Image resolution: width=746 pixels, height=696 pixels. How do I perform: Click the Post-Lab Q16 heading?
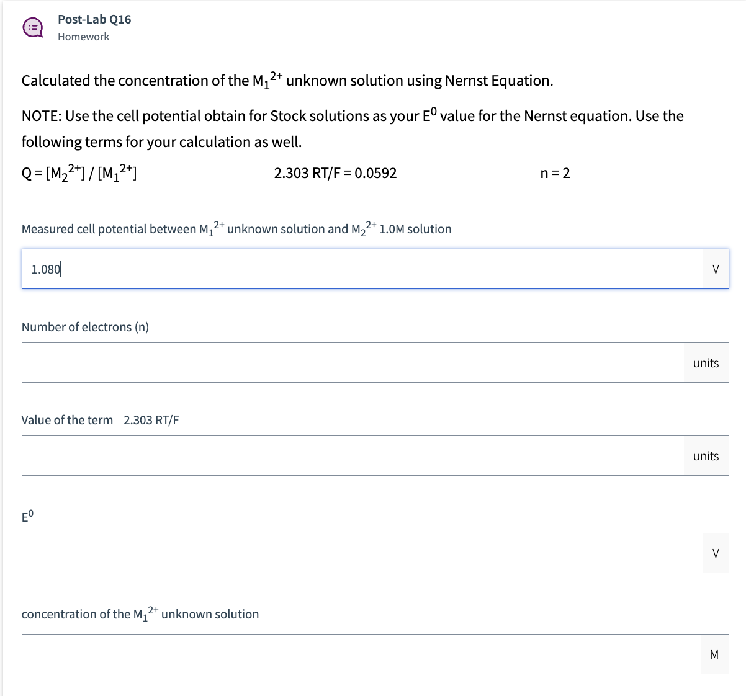tap(93, 19)
